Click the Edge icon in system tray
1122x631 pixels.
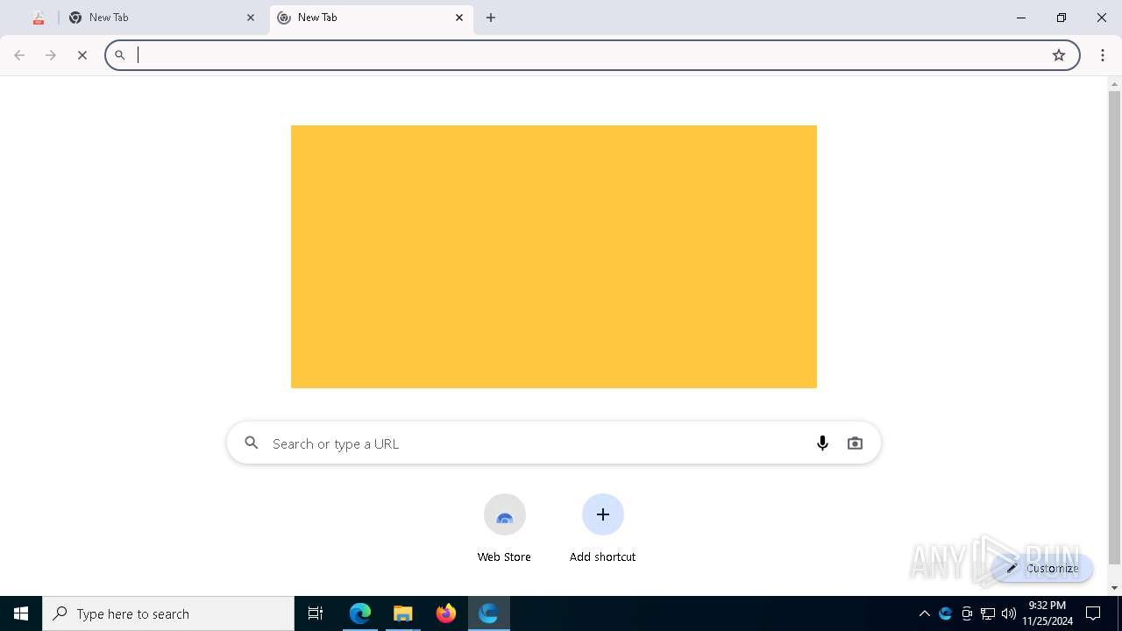946,613
